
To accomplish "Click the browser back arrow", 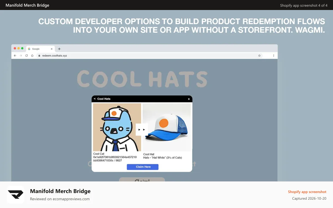I will (x=15, y=55).
